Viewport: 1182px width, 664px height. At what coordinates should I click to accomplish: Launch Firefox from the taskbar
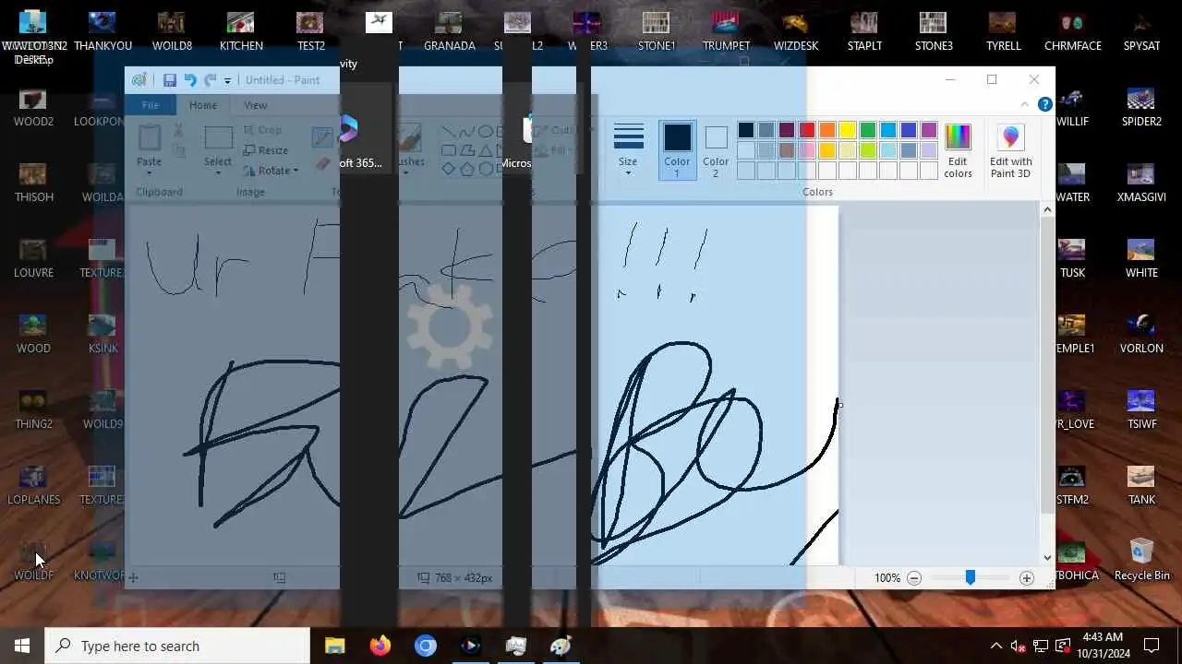coord(380,646)
